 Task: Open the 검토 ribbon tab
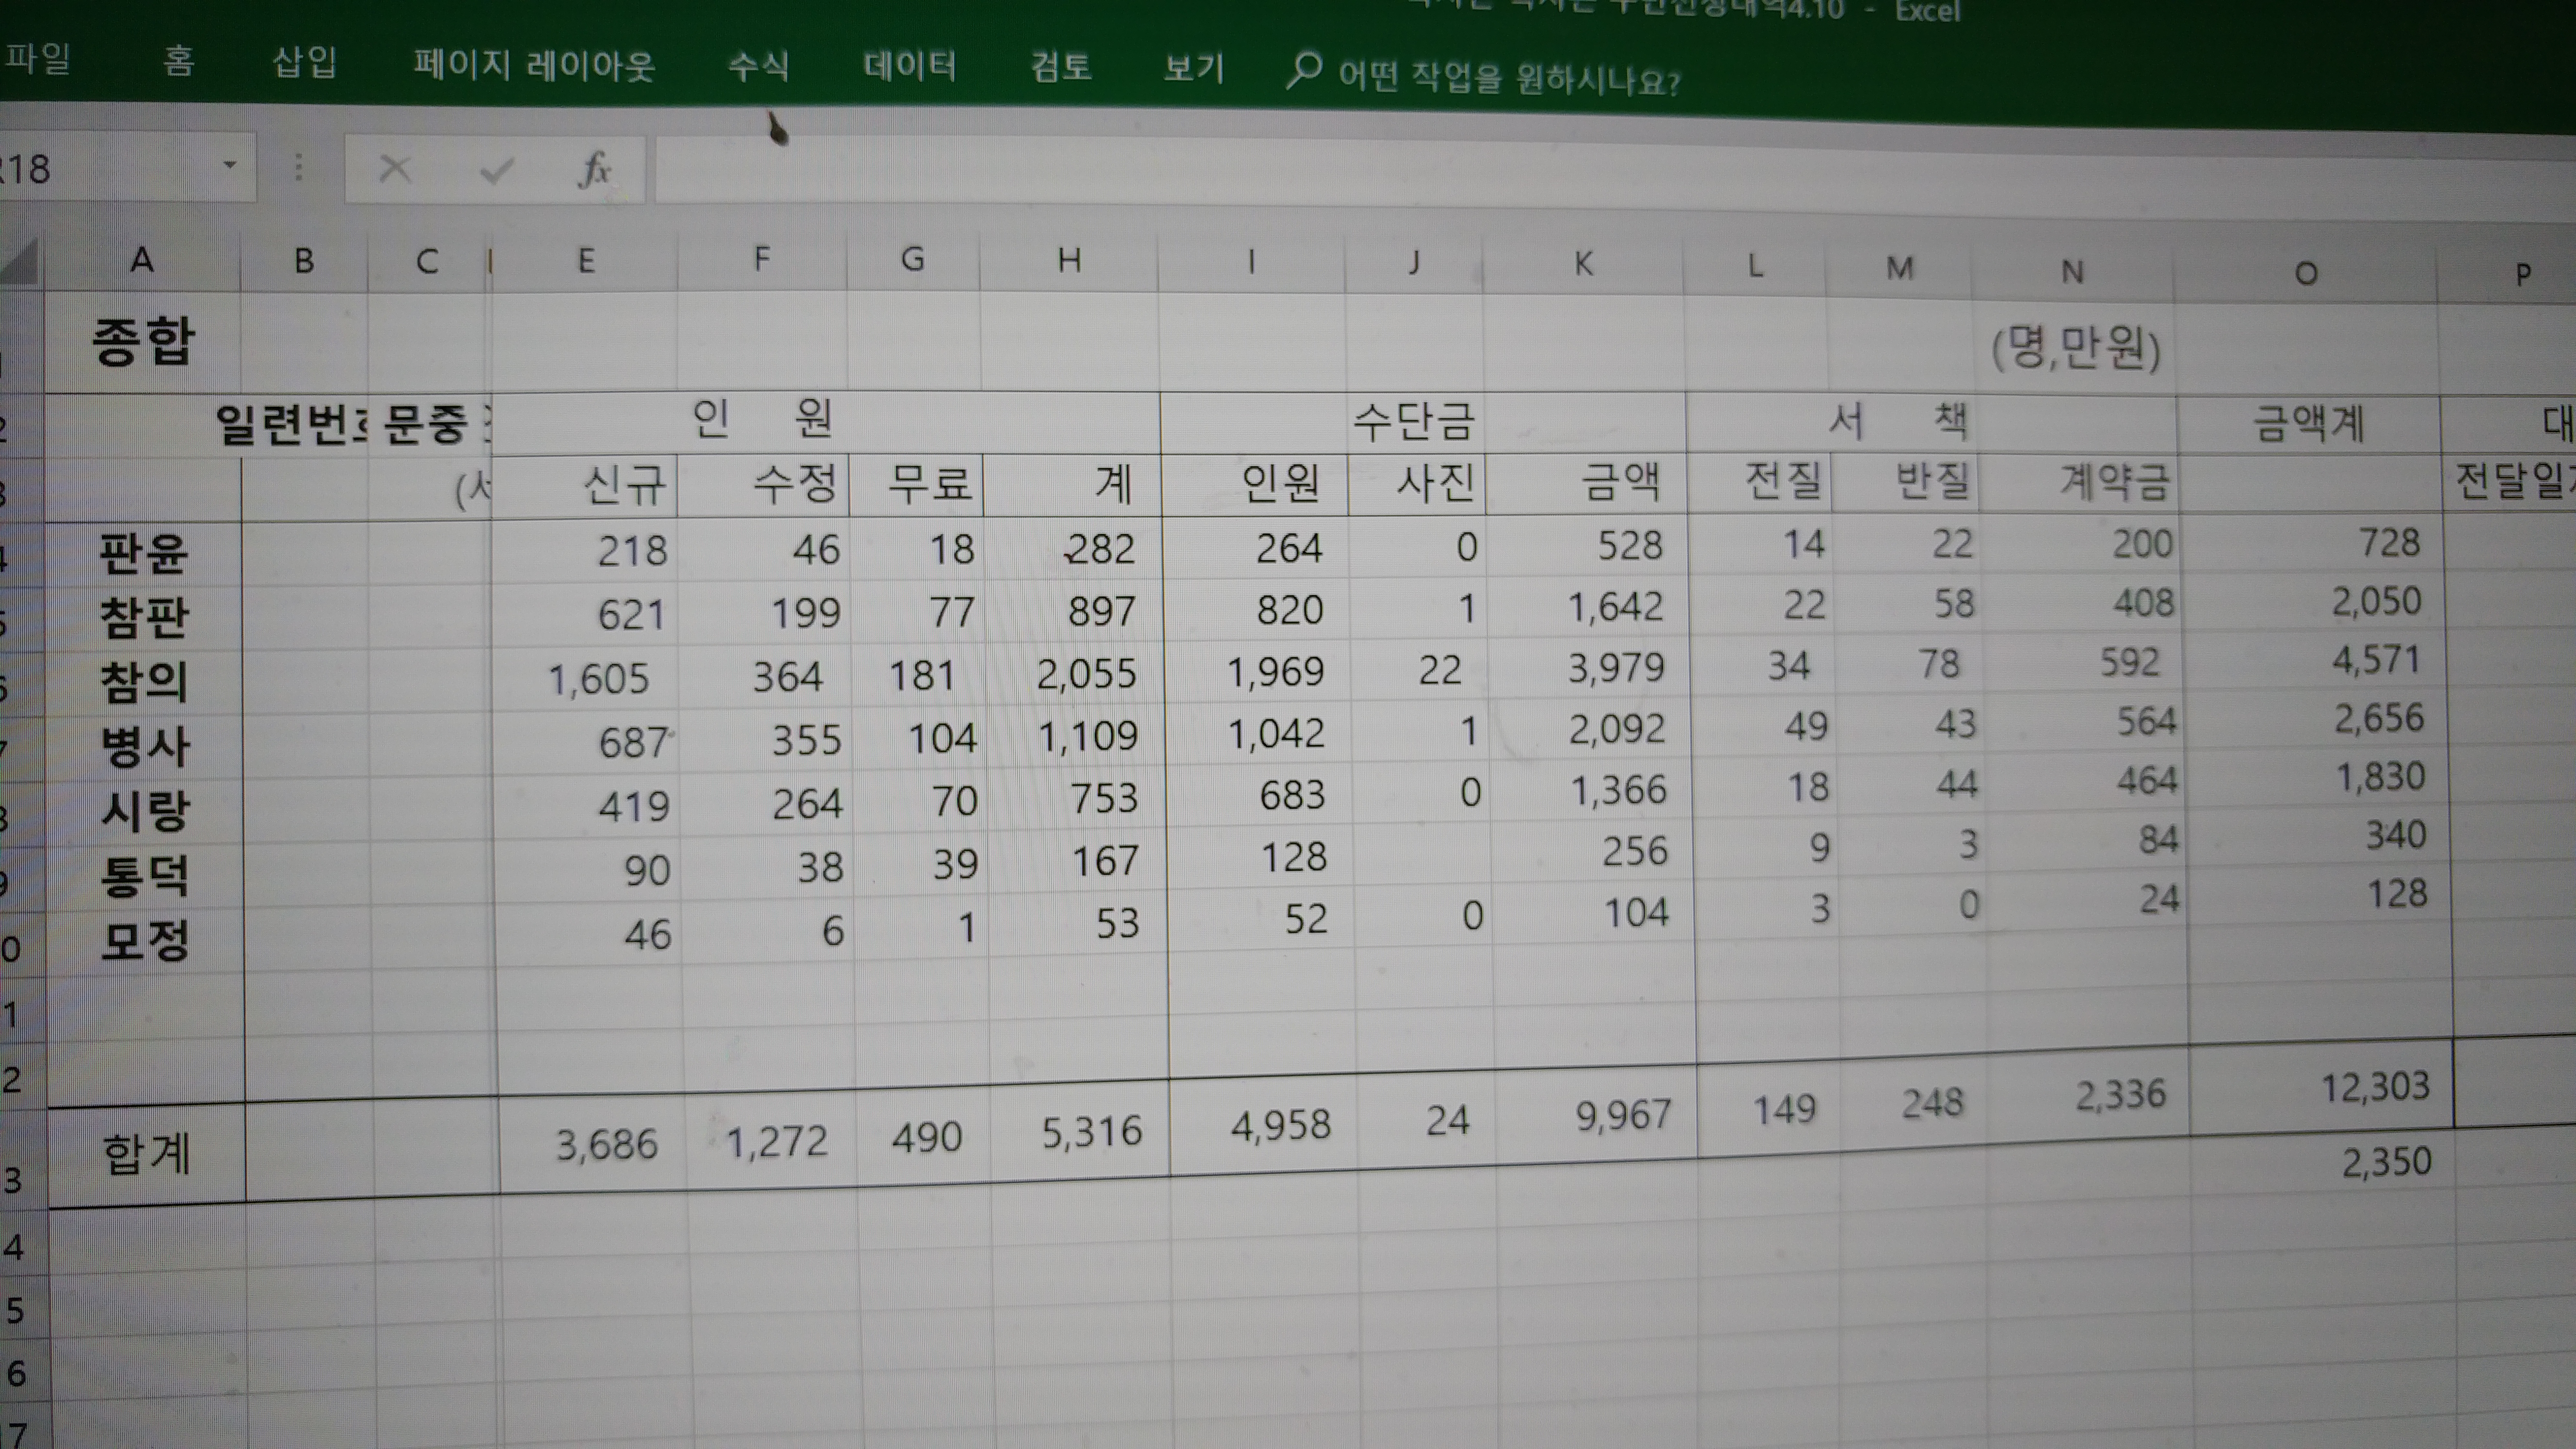point(1061,68)
